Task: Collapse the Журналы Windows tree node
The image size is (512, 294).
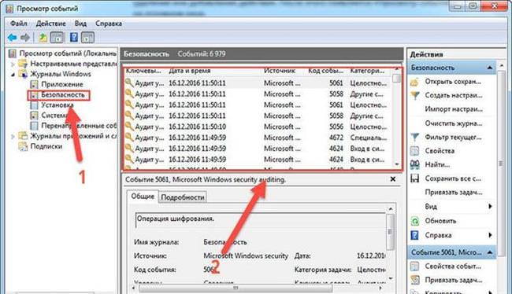Action: pos(13,75)
